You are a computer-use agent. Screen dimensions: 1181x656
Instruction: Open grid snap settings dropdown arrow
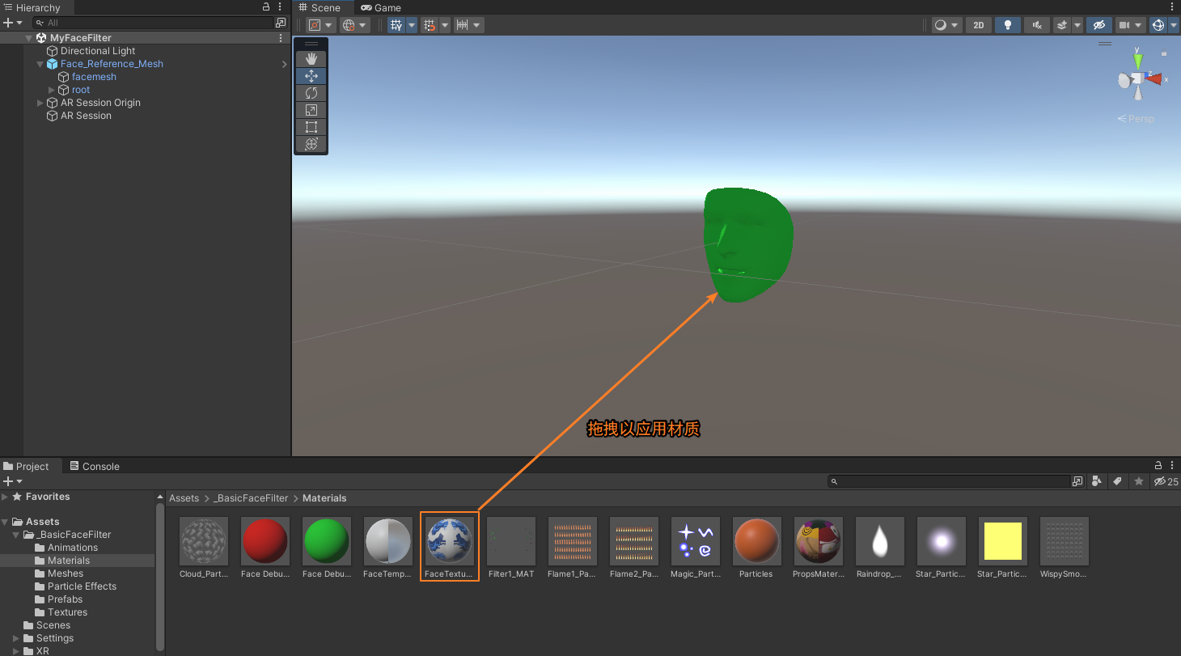[445, 25]
